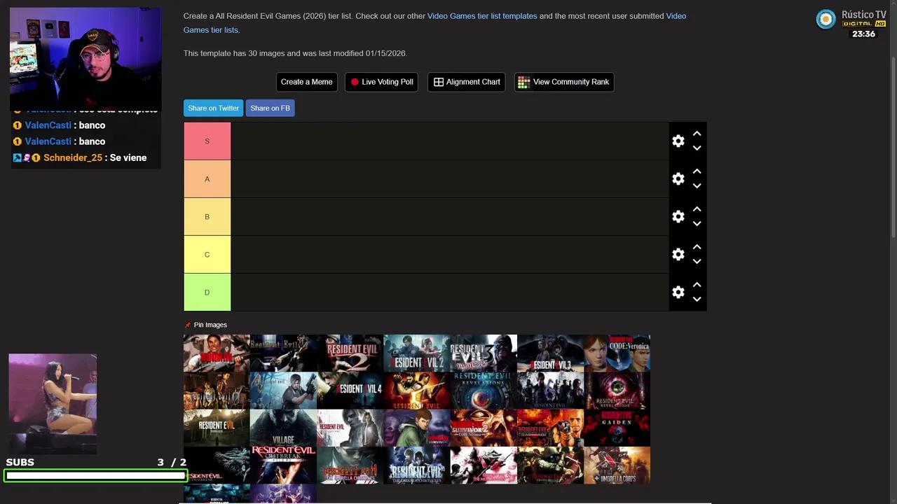The height and width of the screenshot is (504, 897).
Task: Pick the Village image
Action: coord(283,428)
